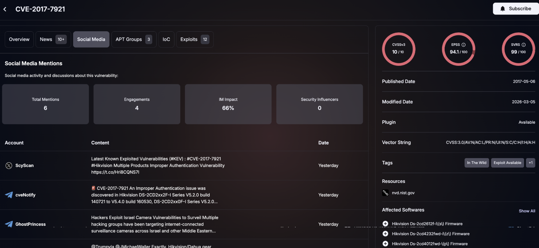539x248 pixels.
Task: Click Show All affected softwares
Action: tap(527, 211)
